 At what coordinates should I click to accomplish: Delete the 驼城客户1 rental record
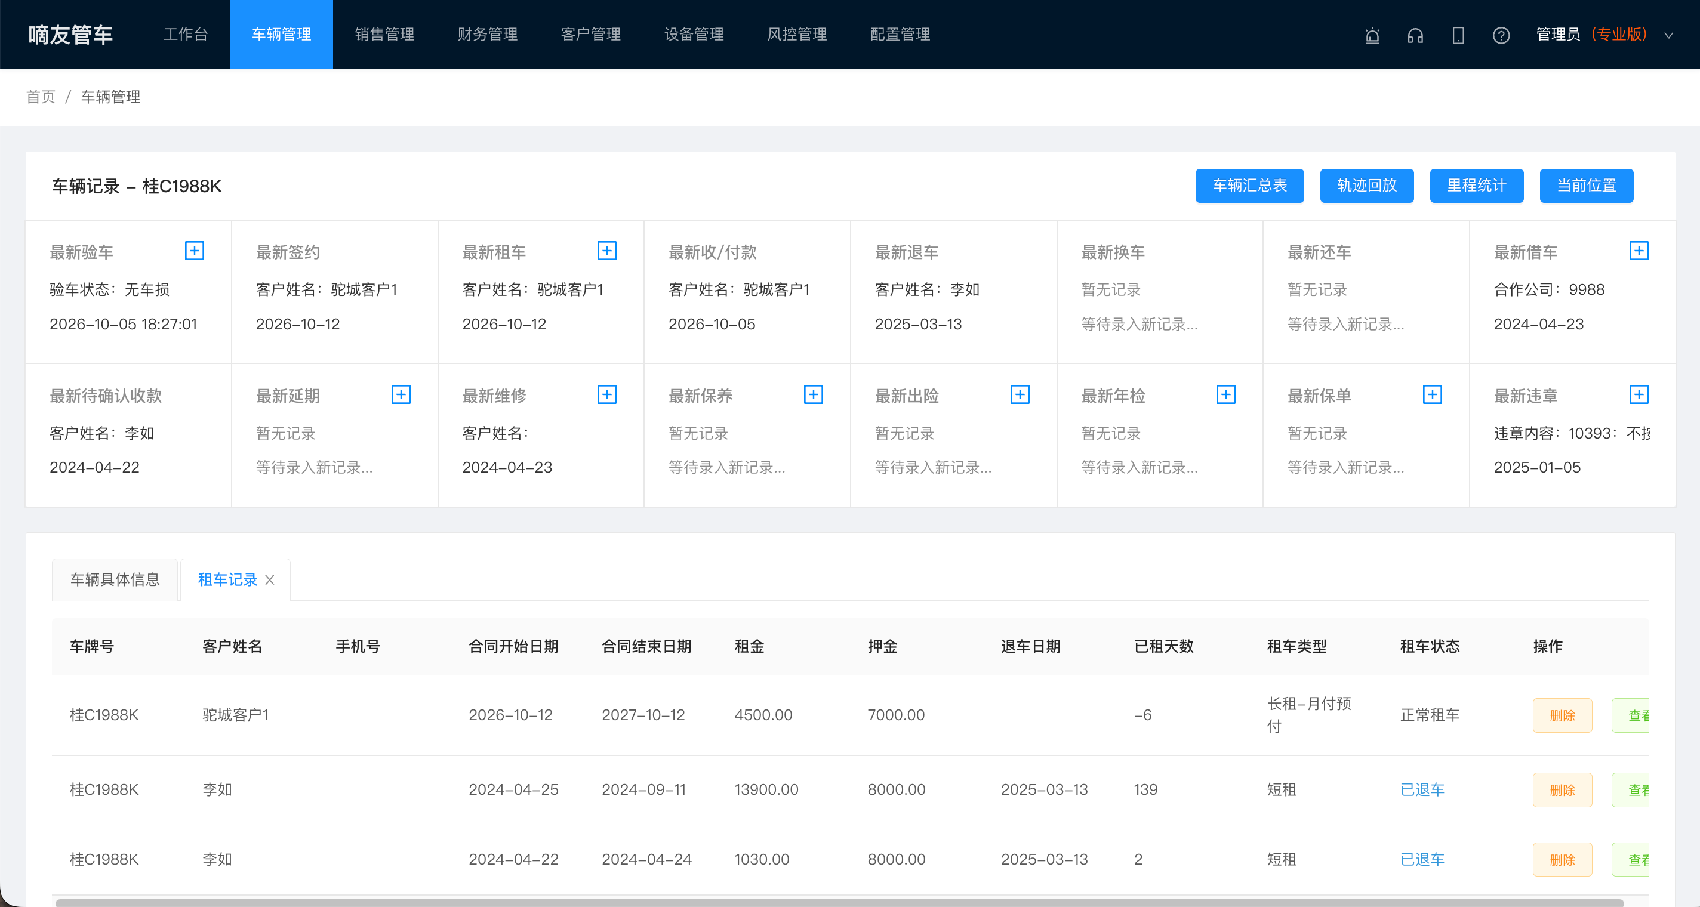pyautogui.click(x=1562, y=715)
